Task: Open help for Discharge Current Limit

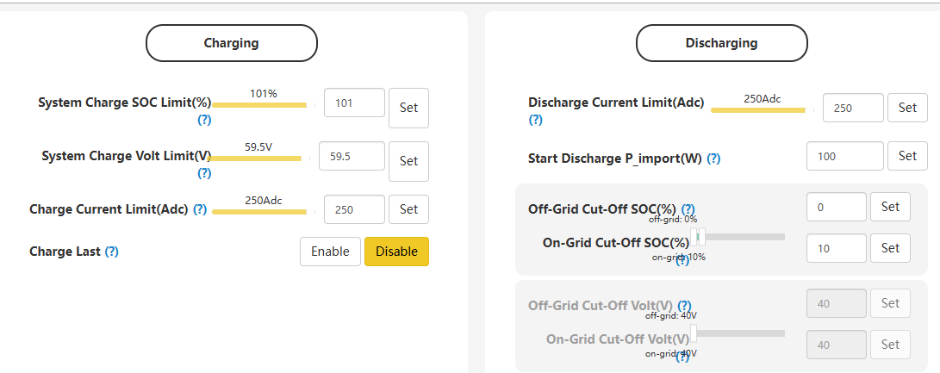Action: (x=535, y=120)
